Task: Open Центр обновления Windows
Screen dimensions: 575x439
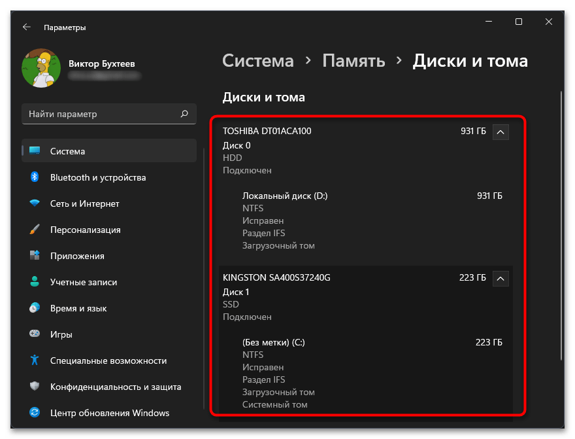Action: point(109,413)
